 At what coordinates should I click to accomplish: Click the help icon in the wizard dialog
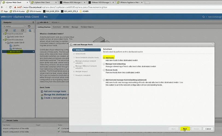click(x=213, y=44)
